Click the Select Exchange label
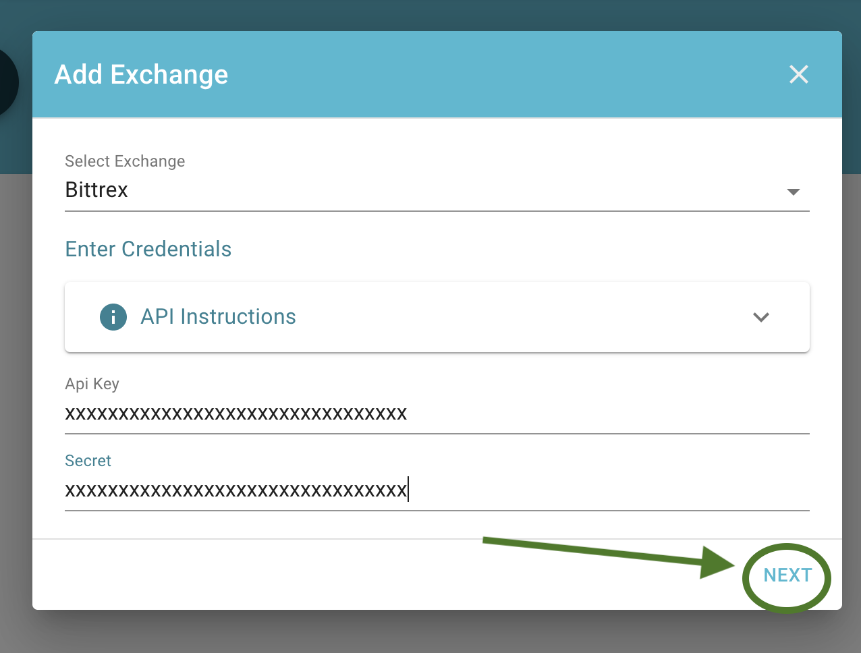 point(125,161)
